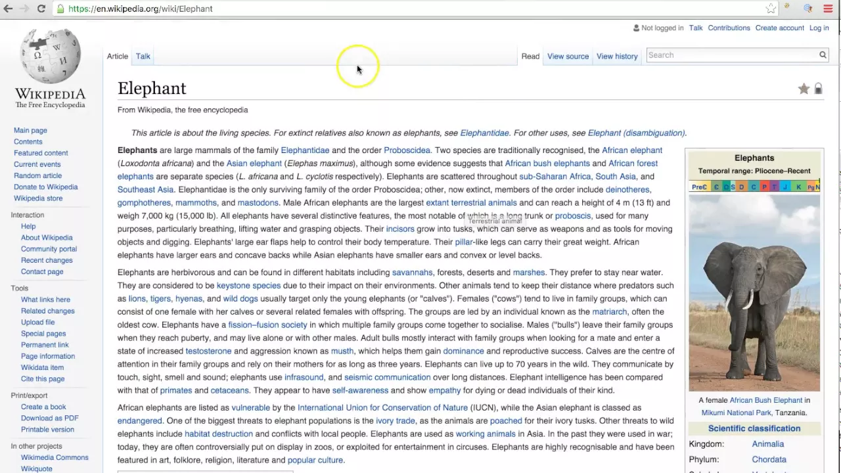Go to Main page in the sidebar
Screen dimensions: 841x473
tap(30, 130)
